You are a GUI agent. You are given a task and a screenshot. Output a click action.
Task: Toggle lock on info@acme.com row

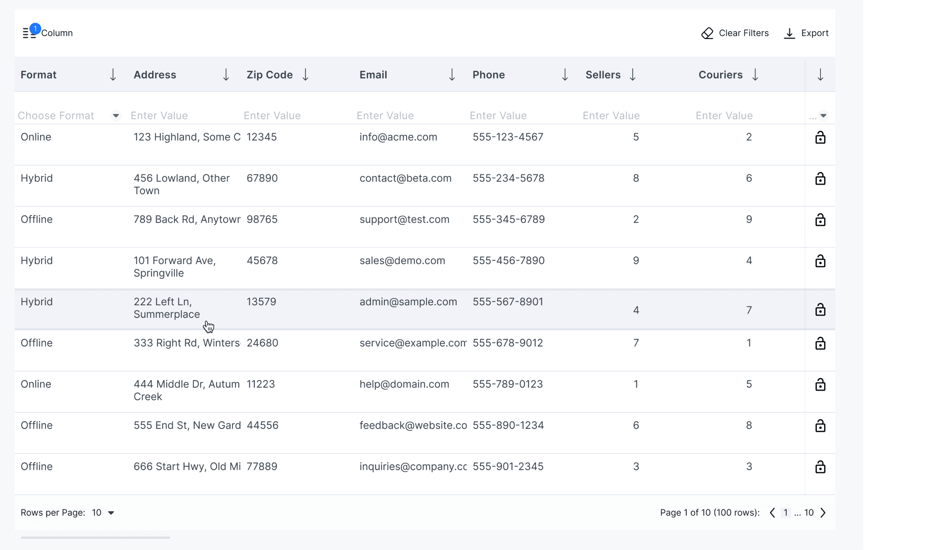pos(820,137)
